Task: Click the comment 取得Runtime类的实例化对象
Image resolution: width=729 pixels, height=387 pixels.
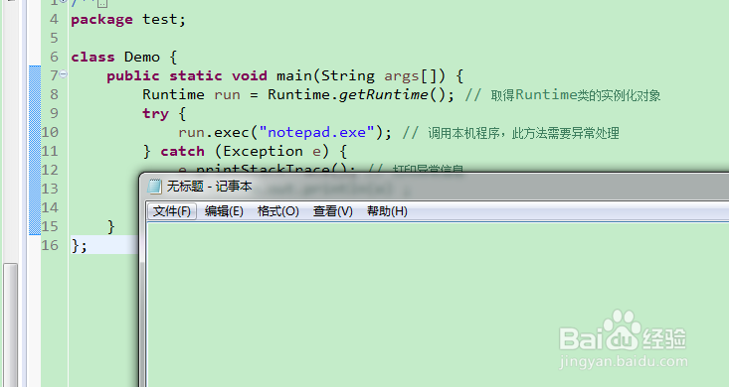Action: click(x=576, y=95)
